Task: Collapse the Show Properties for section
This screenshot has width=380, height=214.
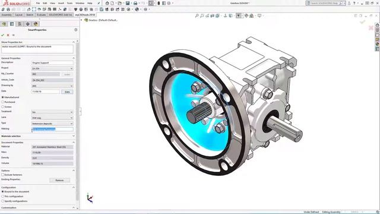Action: 74,42
